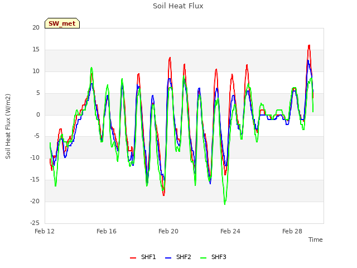The image size is (357, 268).
Task: Select the Feb 24 x-axis label
Action: 230,231
